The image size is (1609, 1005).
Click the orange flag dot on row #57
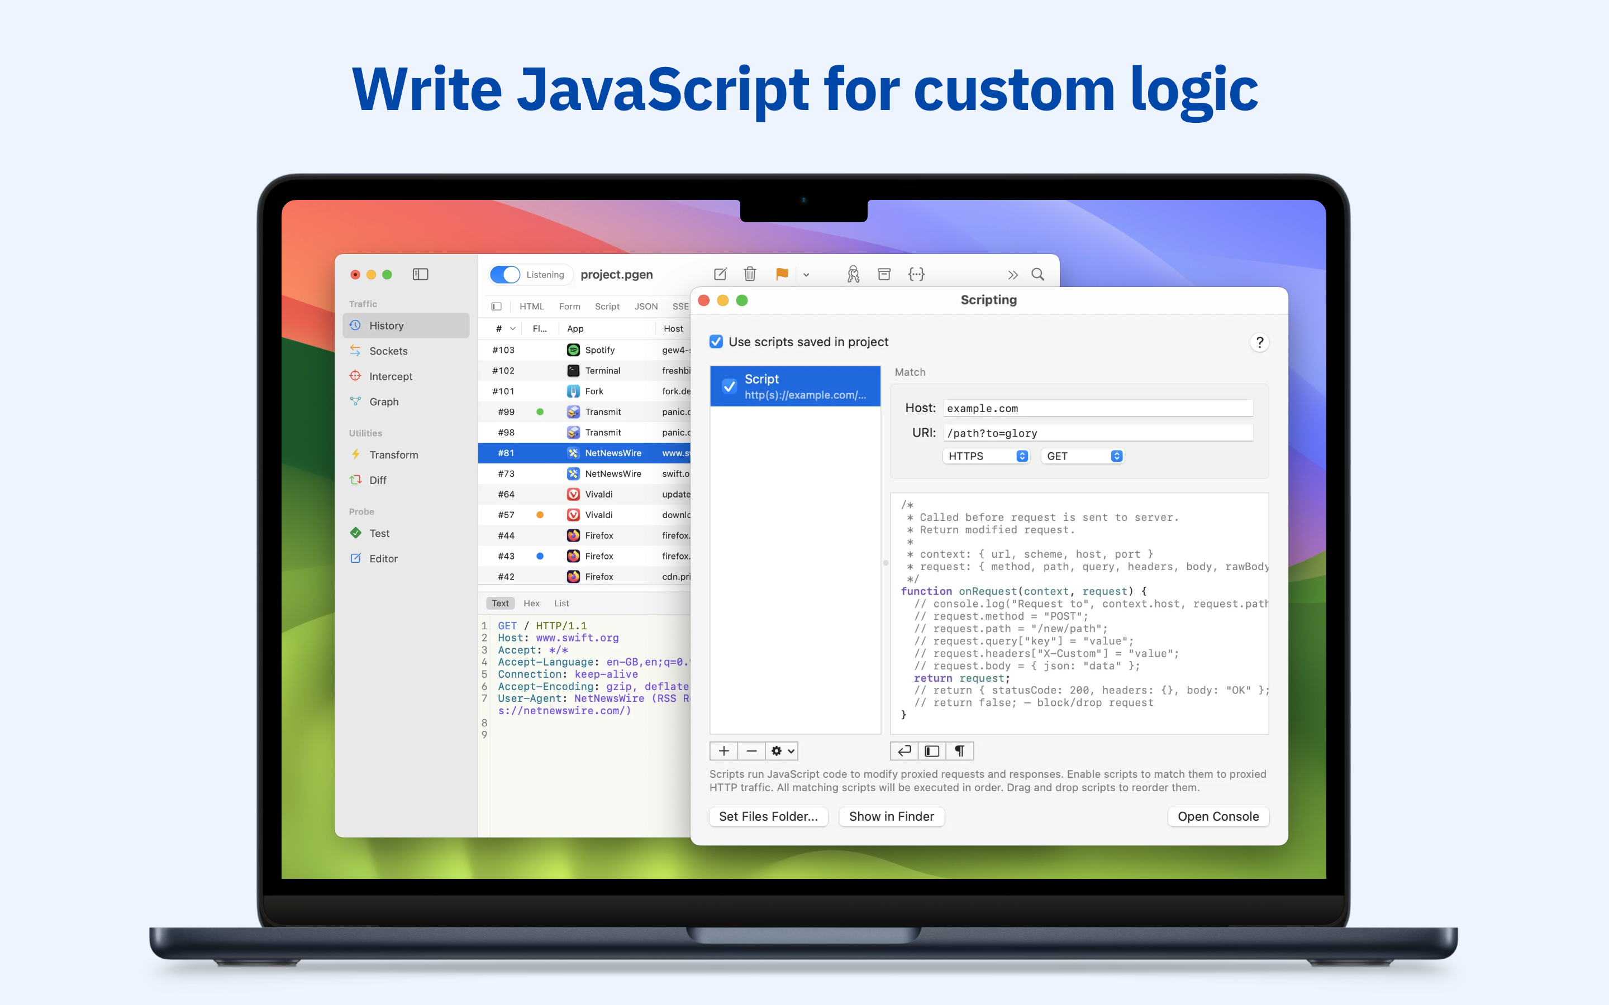coord(540,514)
